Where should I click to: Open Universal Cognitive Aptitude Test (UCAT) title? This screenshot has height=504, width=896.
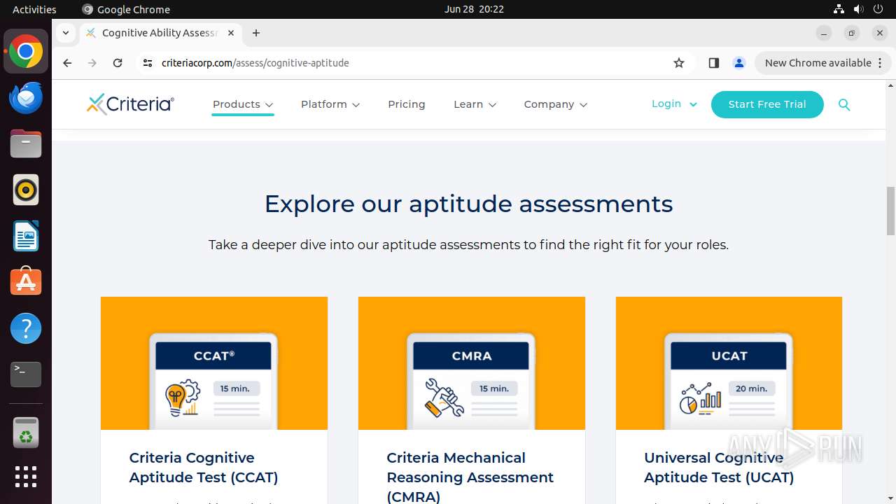pos(719,468)
